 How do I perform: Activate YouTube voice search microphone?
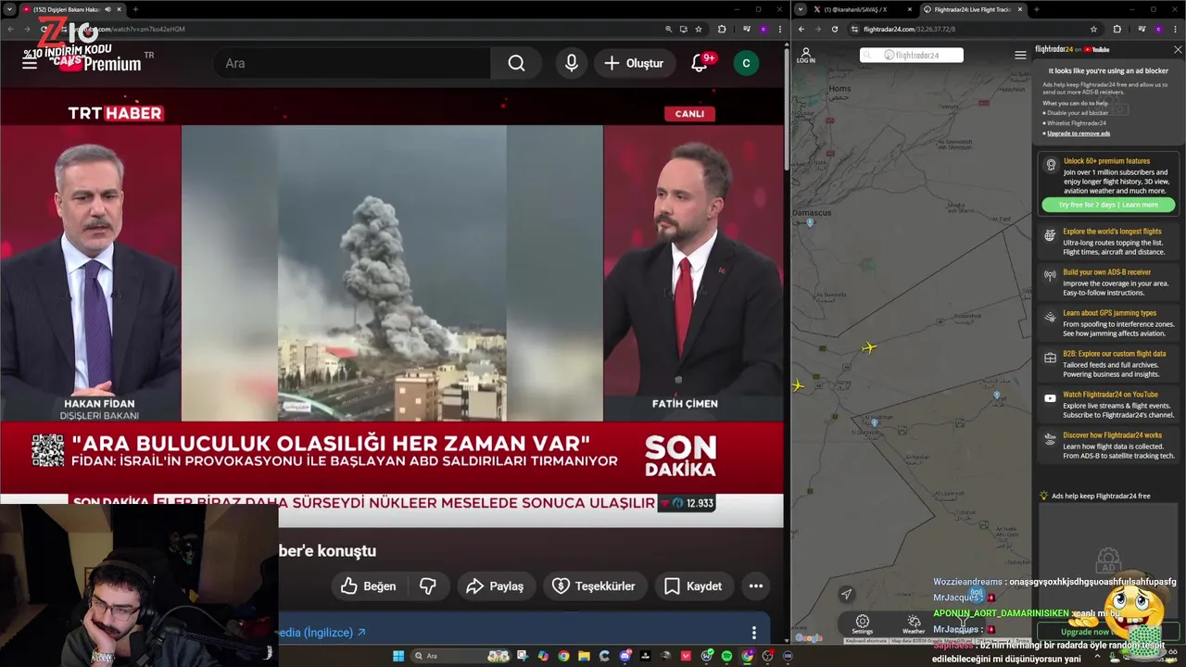click(x=572, y=63)
